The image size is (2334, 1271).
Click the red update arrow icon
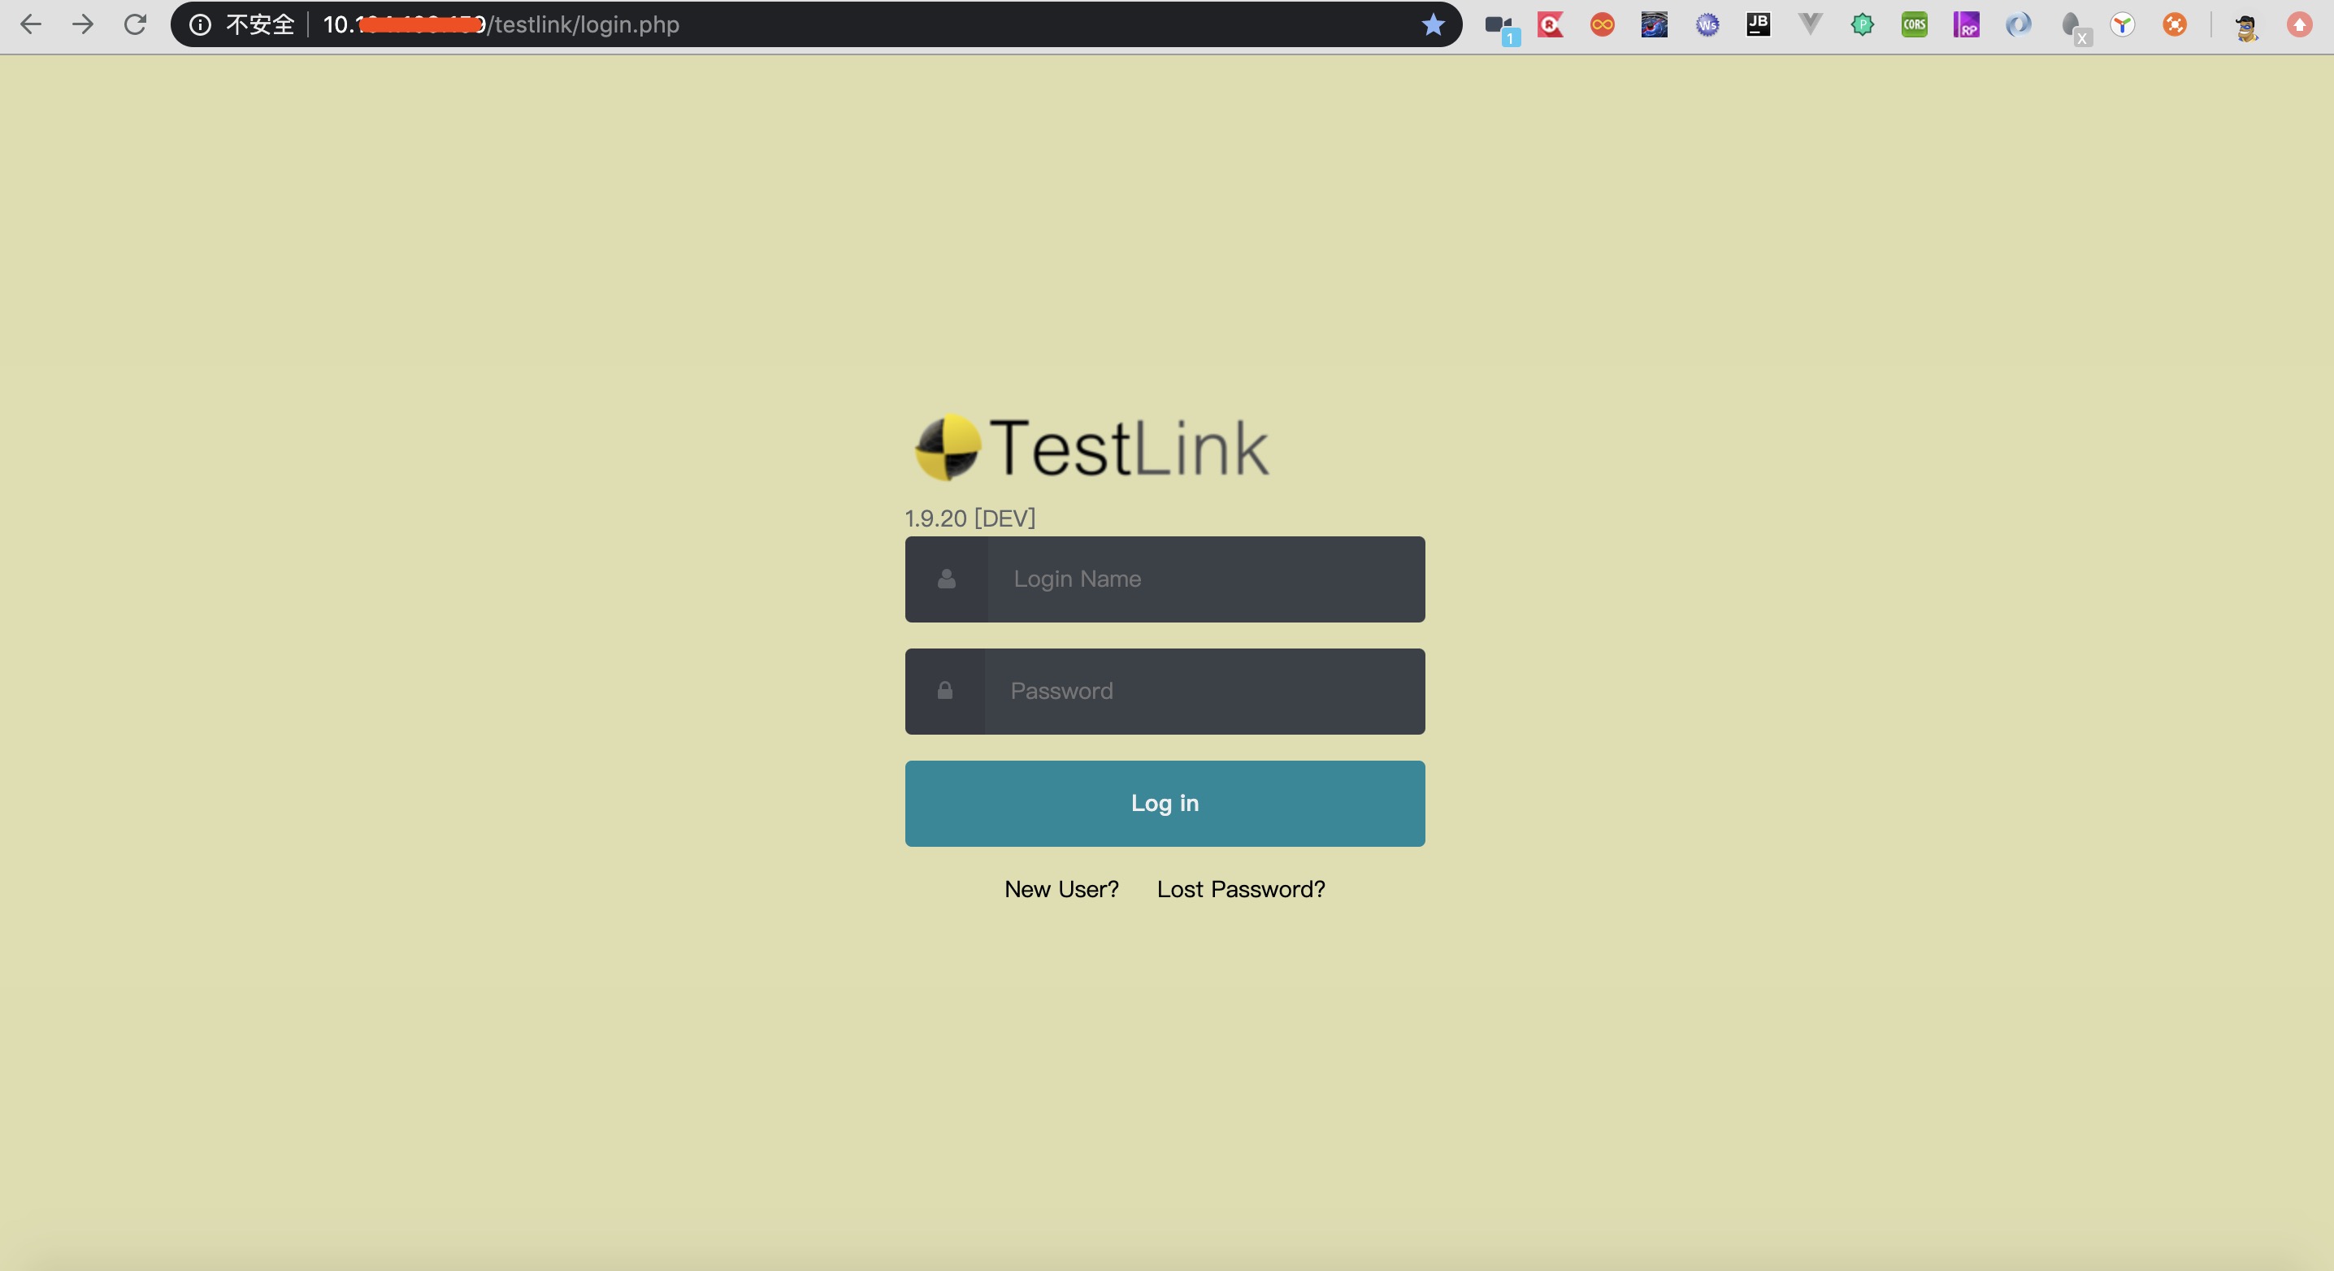pos(2299,24)
